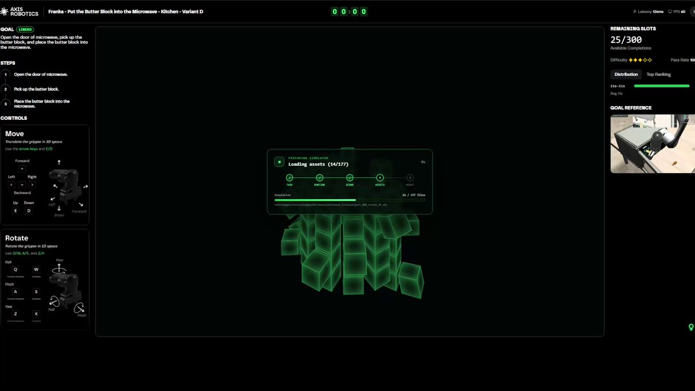Click the Q roll counter-clockwise key
The height and width of the screenshot is (391, 695).
[x=16, y=269]
